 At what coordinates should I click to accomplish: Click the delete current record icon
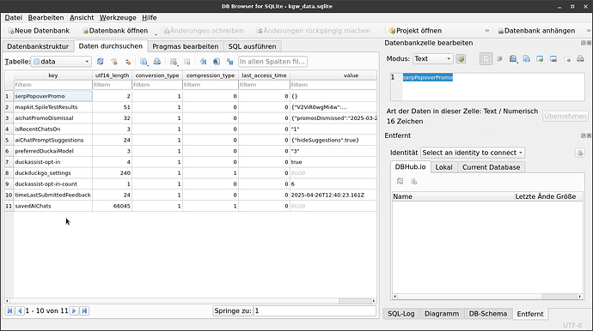(186, 62)
